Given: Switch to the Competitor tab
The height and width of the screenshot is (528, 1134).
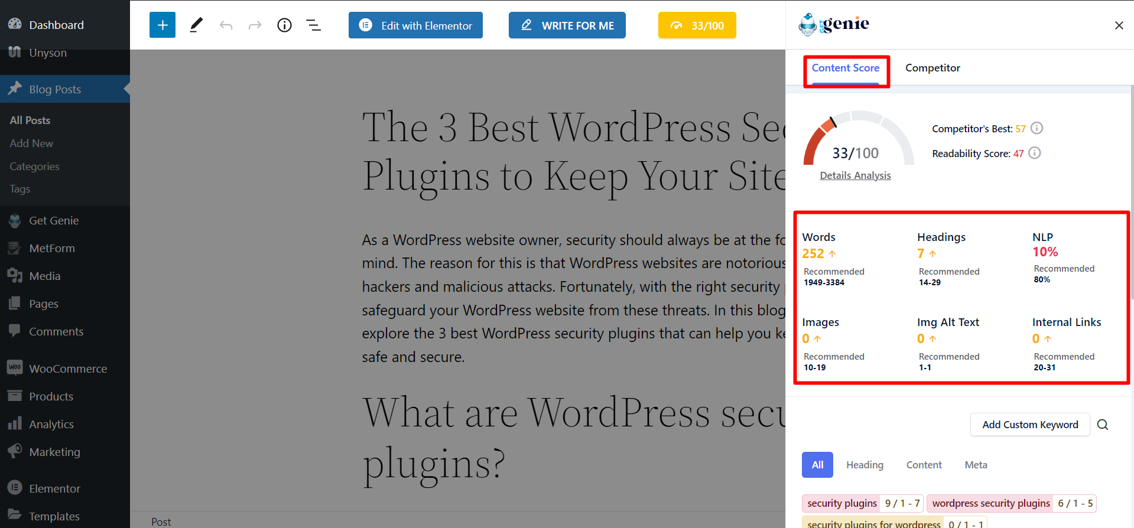Looking at the screenshot, I should click(932, 68).
